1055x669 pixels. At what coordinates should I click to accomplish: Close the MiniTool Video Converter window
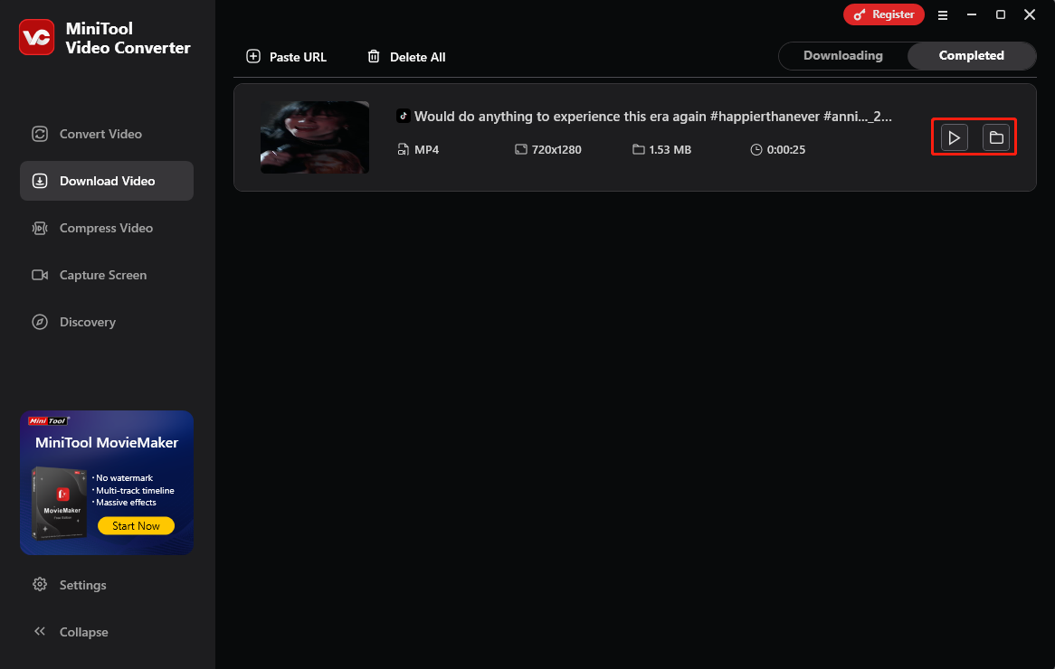click(1030, 14)
